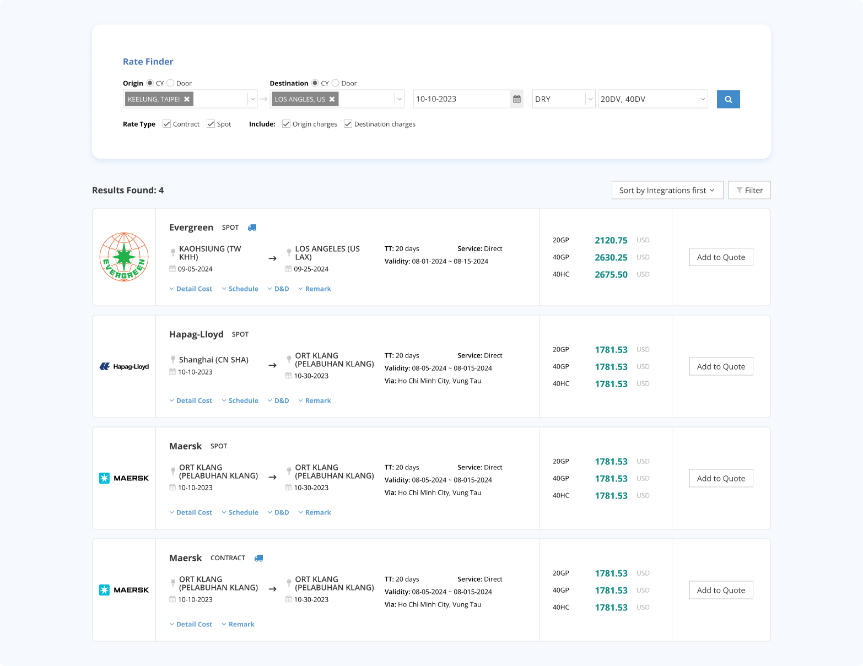Add the Evergreen rate to Quote
Image resolution: width=863 pixels, height=666 pixels.
721,257
